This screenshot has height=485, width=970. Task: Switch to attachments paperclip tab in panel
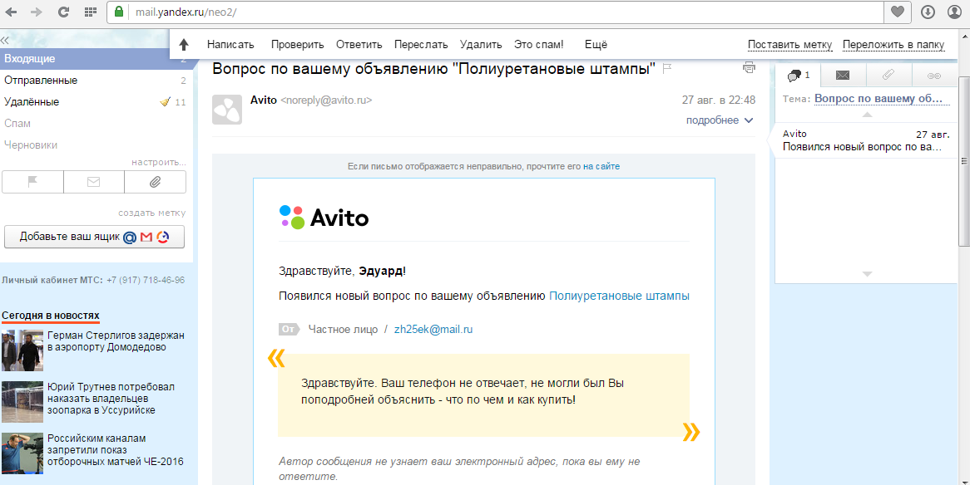(888, 76)
